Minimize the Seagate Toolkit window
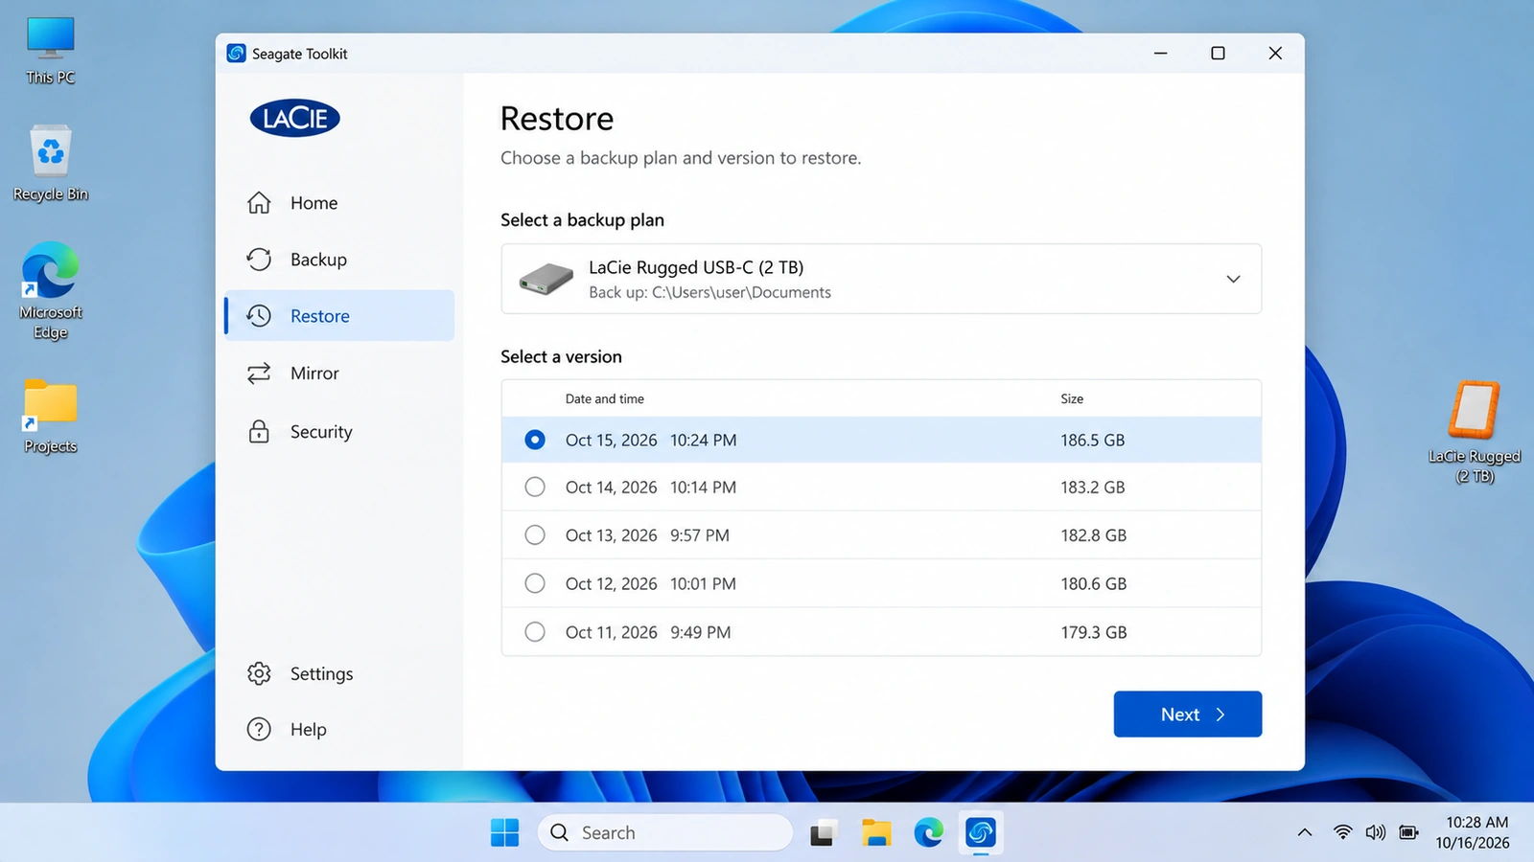This screenshot has height=862, width=1534. coord(1160,53)
